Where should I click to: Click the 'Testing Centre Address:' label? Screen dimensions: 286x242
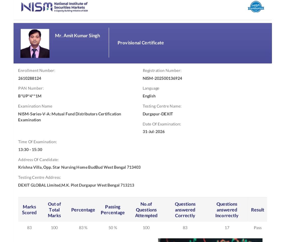click(x=40, y=177)
